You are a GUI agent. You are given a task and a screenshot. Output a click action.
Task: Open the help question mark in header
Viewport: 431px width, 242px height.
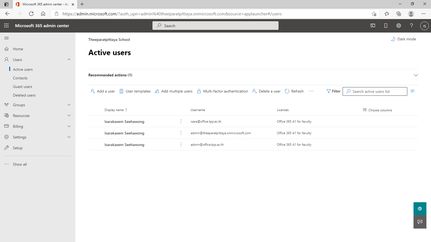[x=411, y=26]
